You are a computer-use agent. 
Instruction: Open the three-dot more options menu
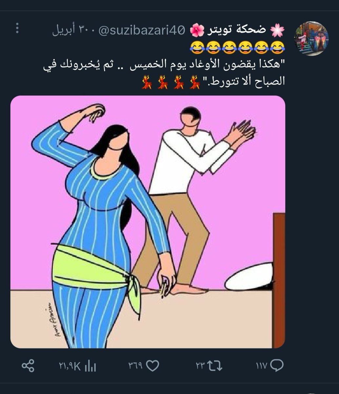tap(17, 29)
